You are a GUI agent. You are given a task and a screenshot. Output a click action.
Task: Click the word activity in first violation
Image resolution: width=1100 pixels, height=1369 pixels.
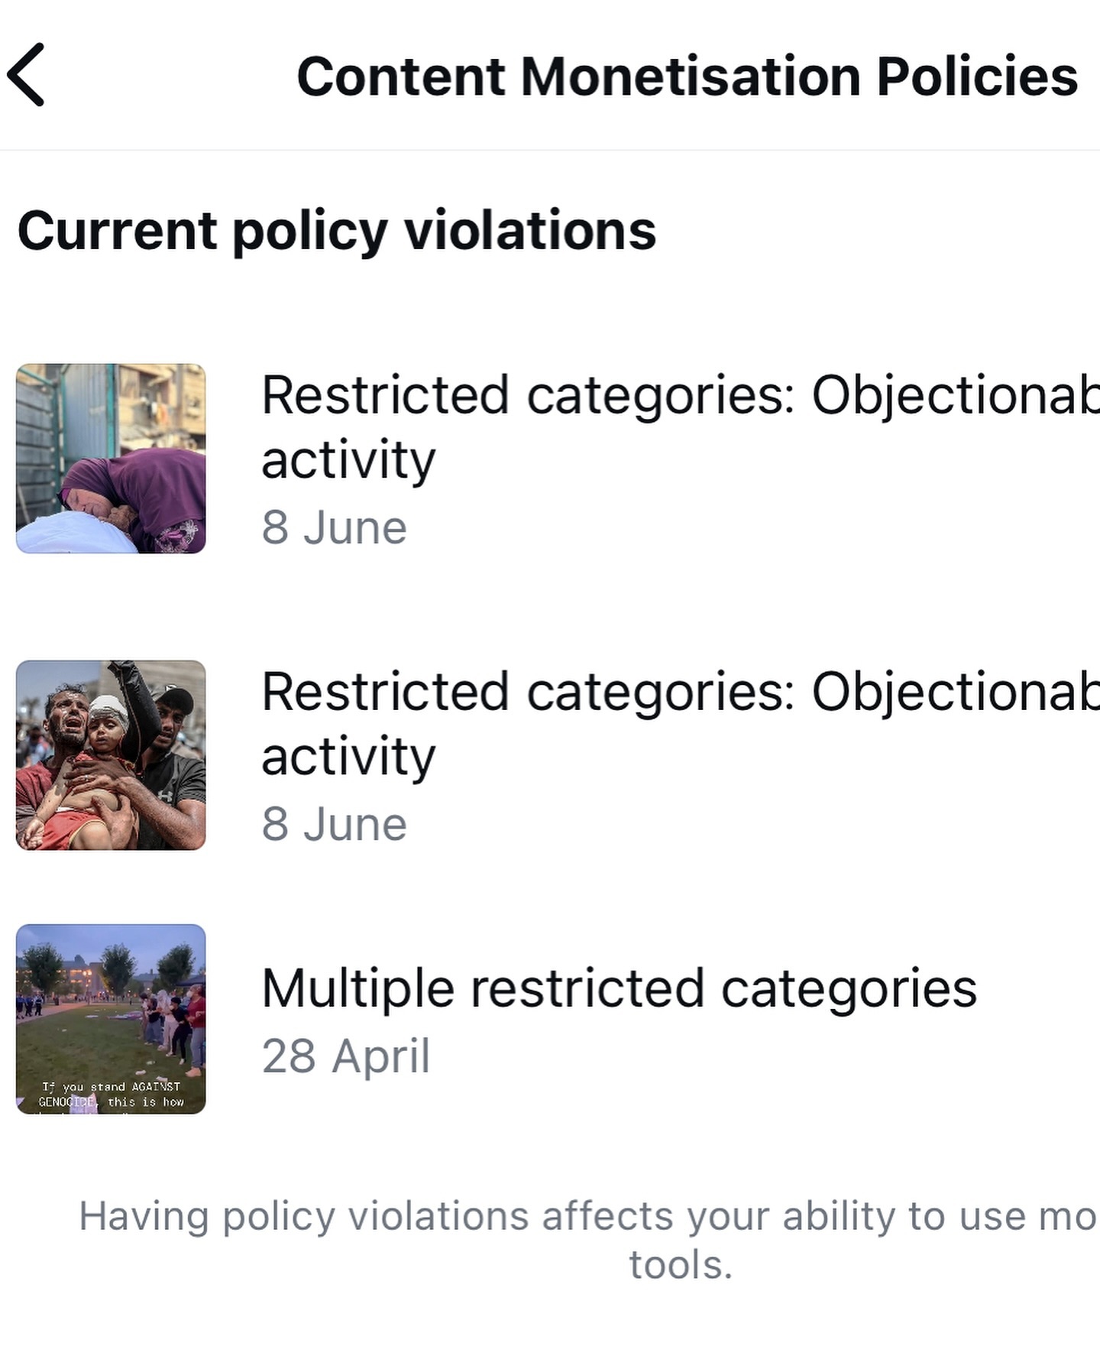(x=348, y=460)
